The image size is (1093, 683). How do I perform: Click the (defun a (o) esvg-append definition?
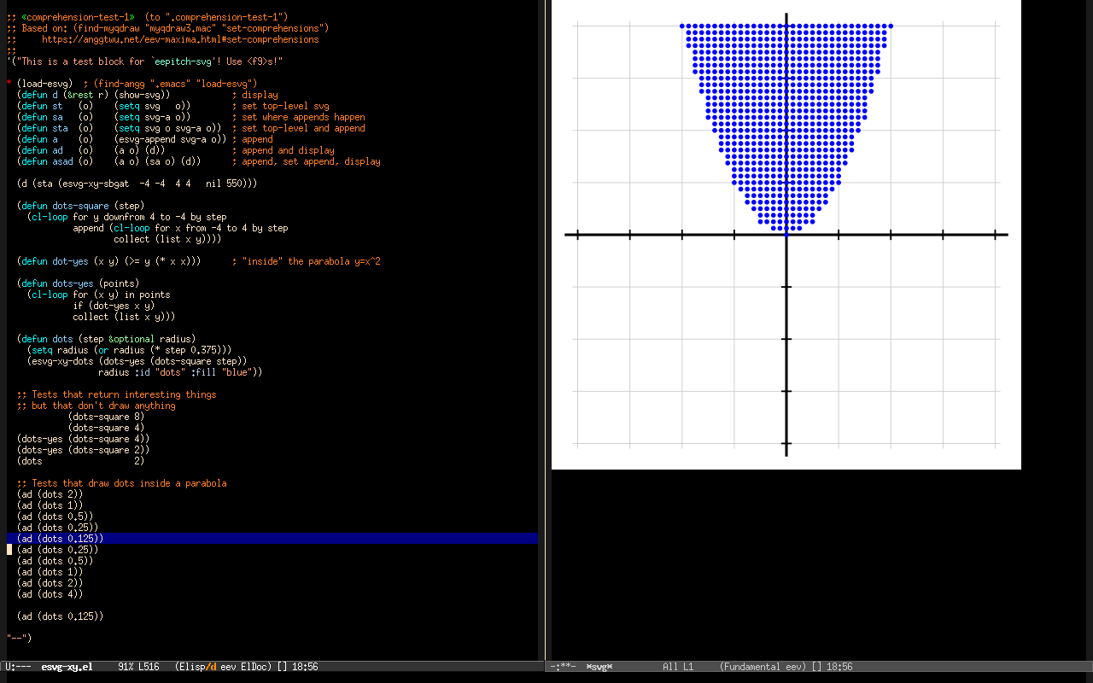[122, 139]
